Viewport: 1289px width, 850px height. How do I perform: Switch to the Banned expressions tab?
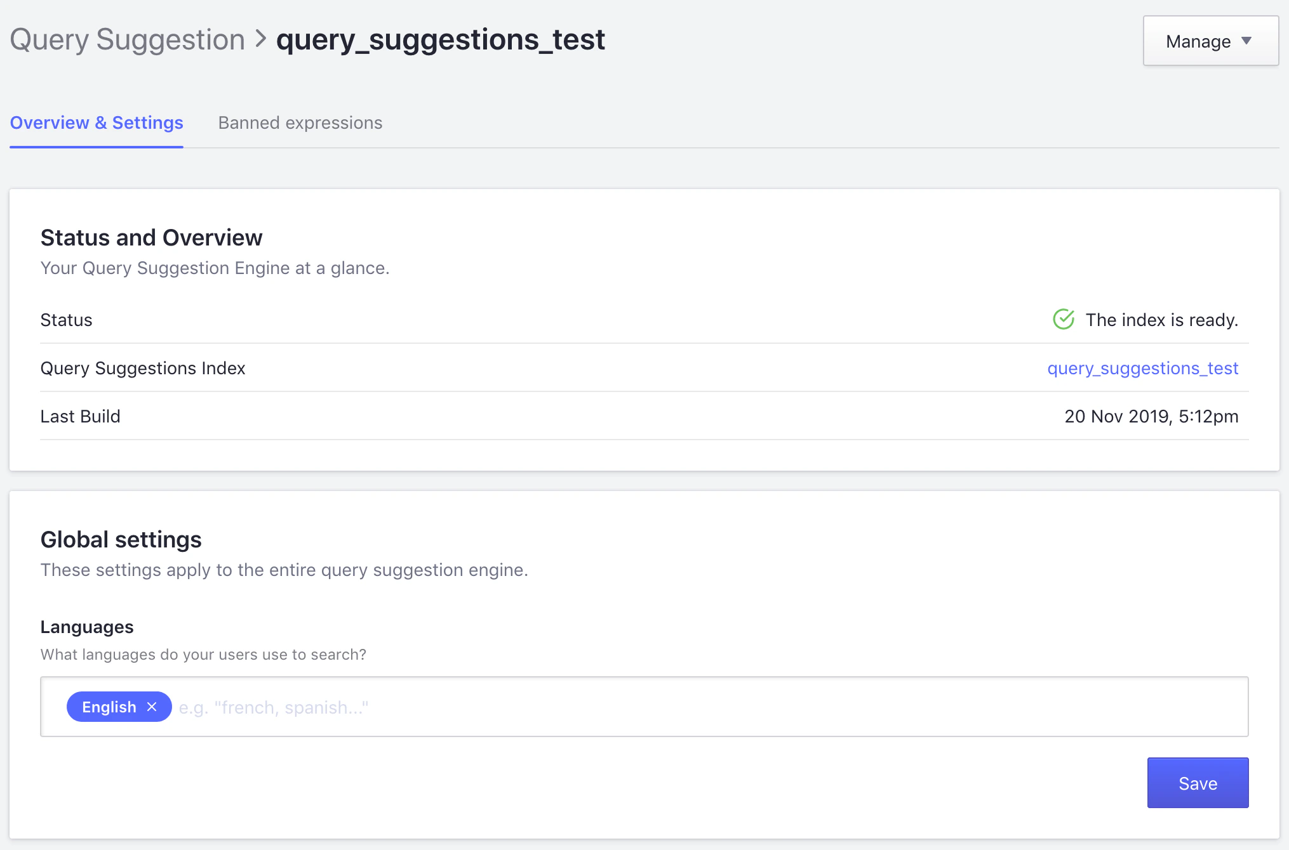pyautogui.click(x=300, y=122)
